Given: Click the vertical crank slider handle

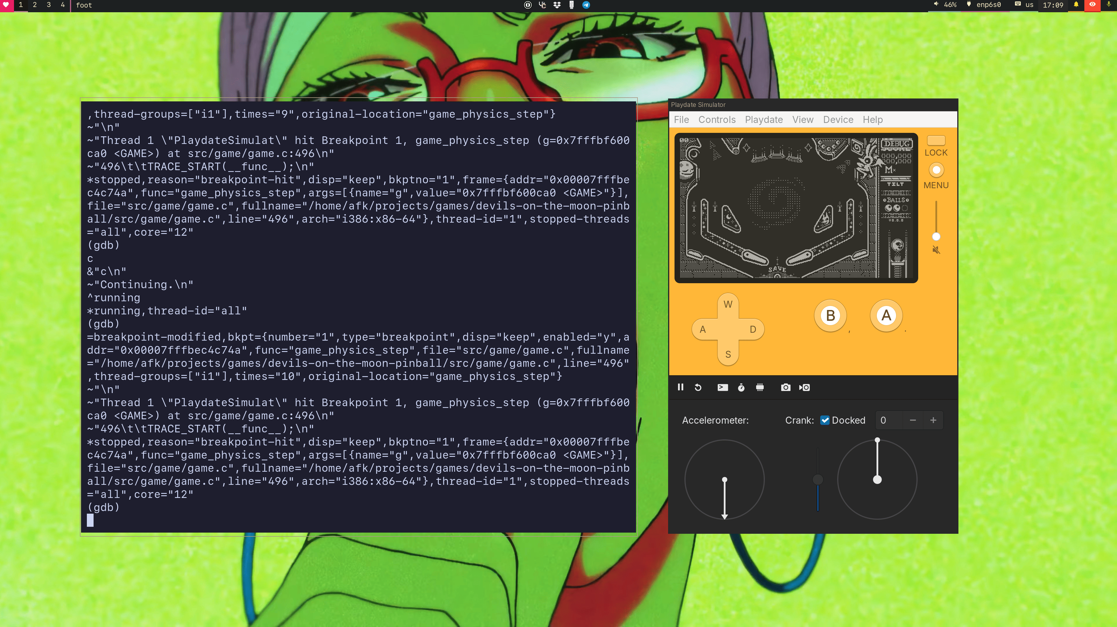Looking at the screenshot, I should click(817, 479).
